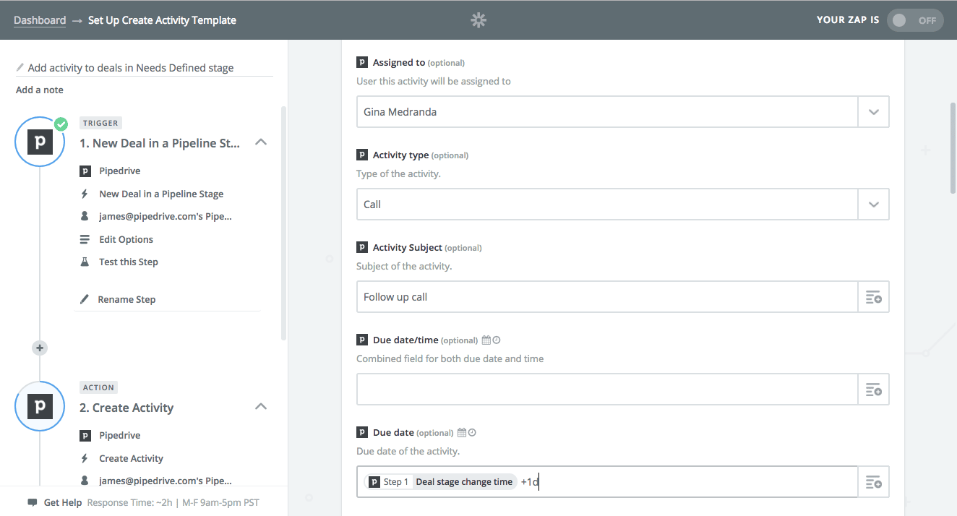Click the Activity Subject input field
The image size is (957, 516).
(607, 297)
